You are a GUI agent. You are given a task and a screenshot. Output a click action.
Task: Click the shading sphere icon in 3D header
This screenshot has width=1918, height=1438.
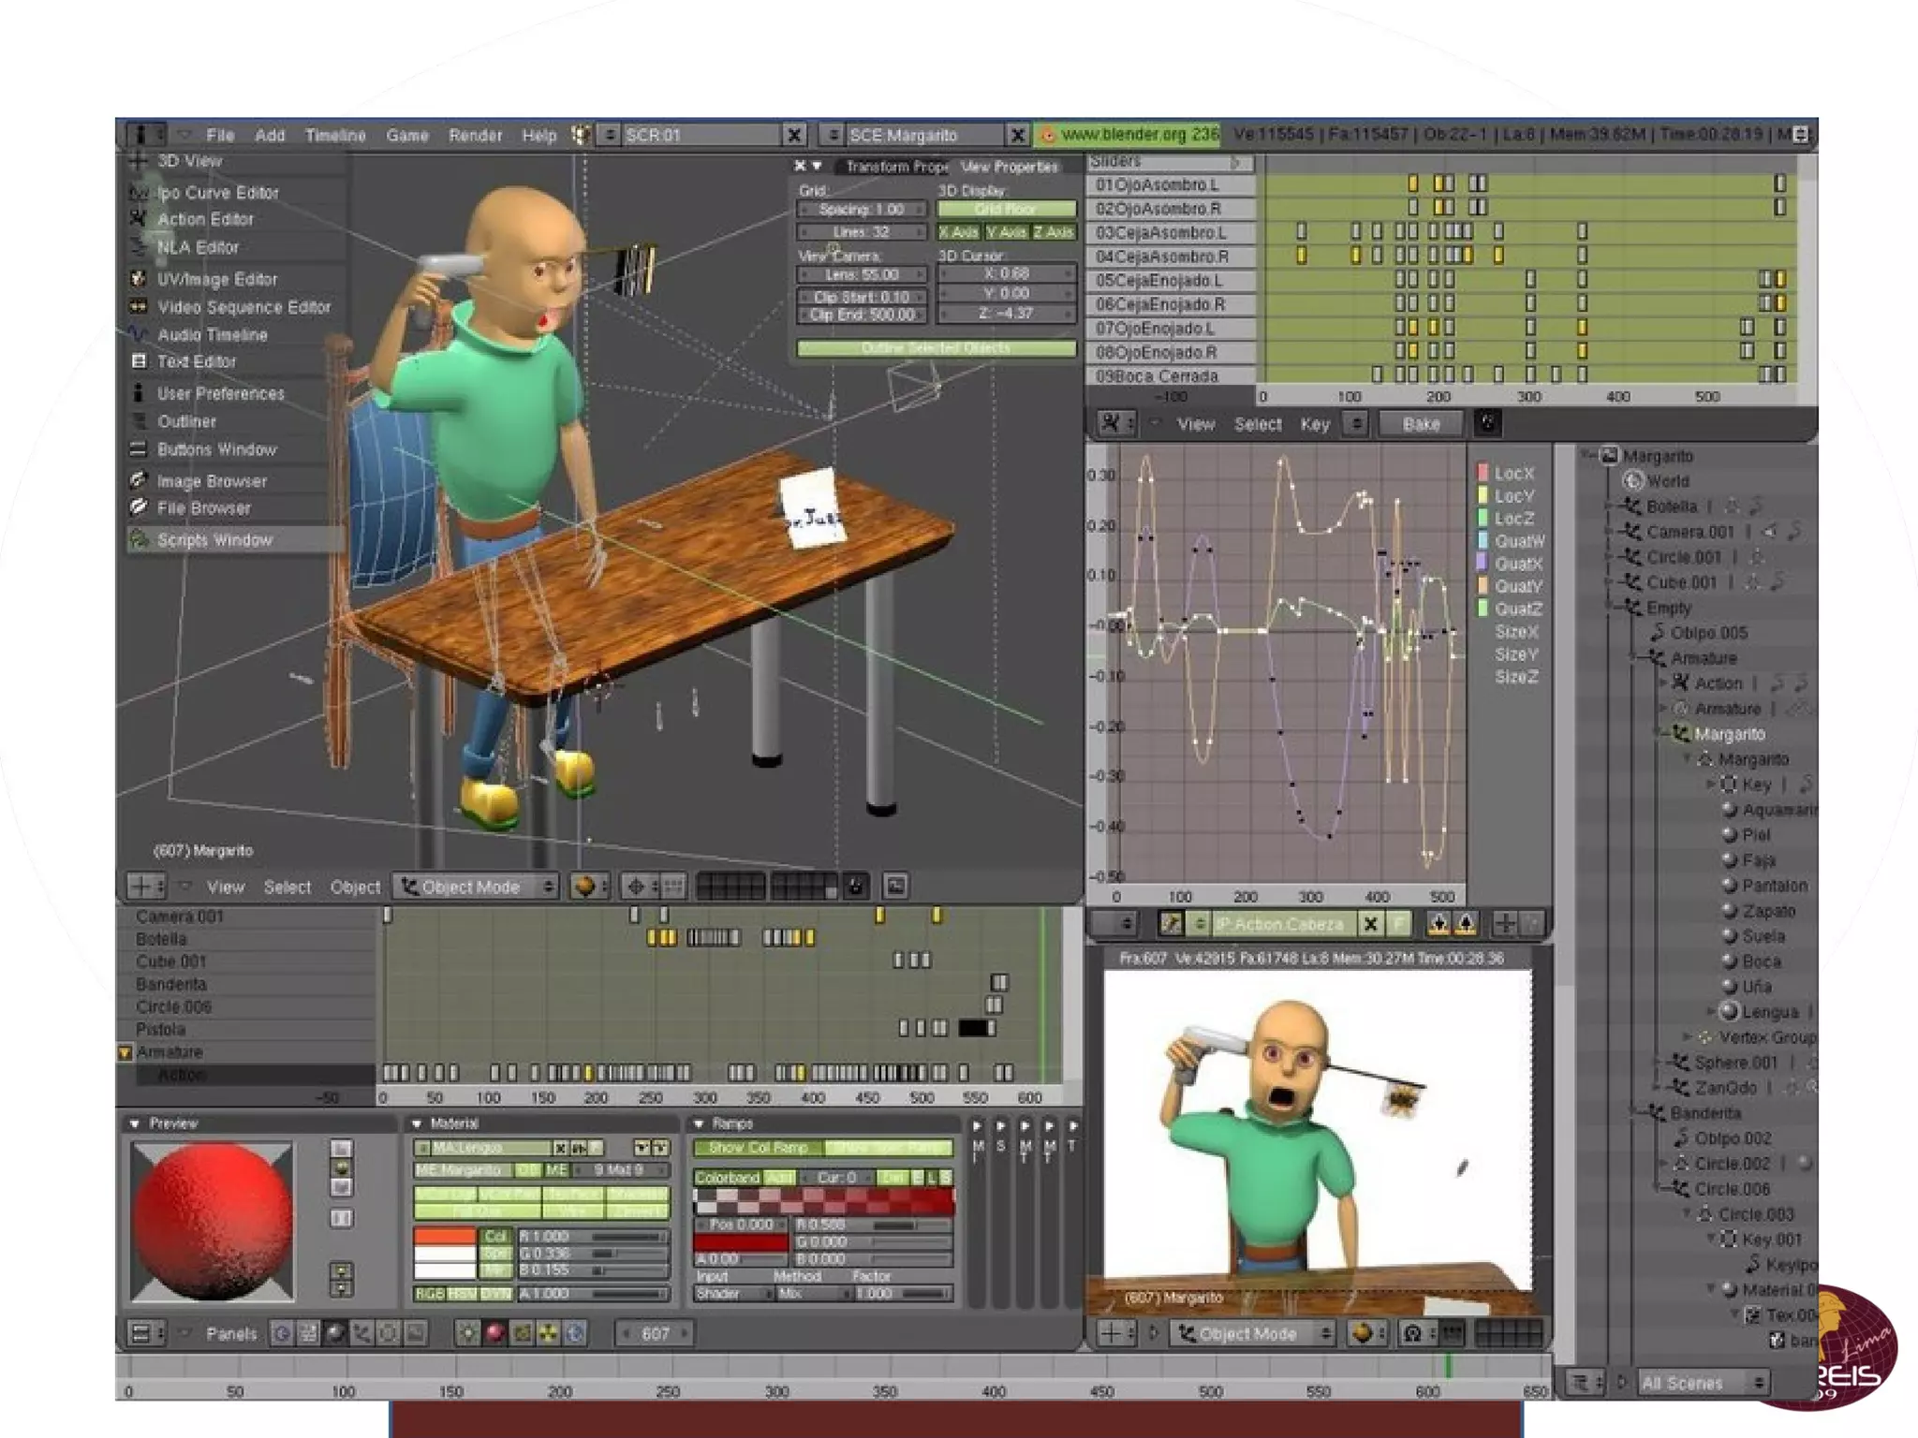[x=585, y=886]
